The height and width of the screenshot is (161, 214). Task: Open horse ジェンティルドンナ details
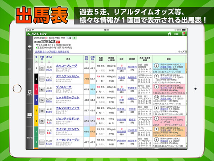68,119
